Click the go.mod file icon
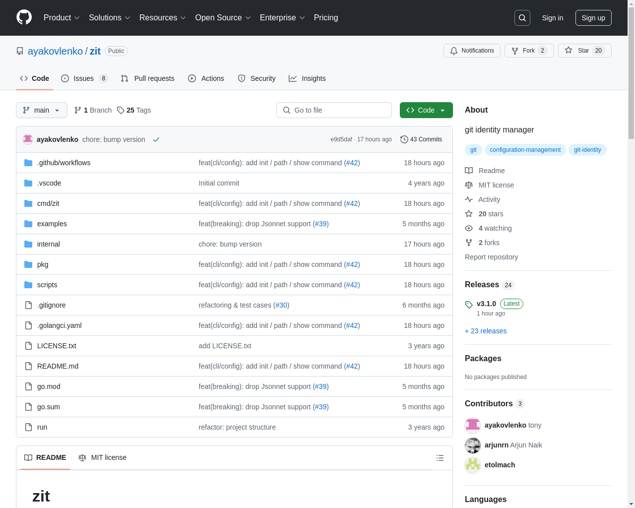This screenshot has width=635, height=508. [x=28, y=386]
